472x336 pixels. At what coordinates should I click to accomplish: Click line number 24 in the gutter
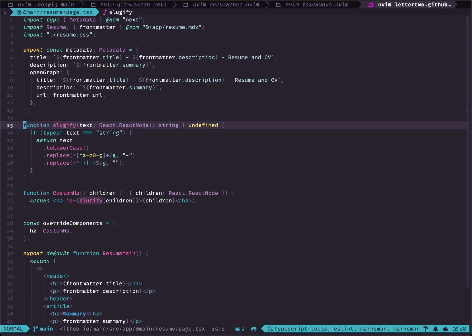10,193
